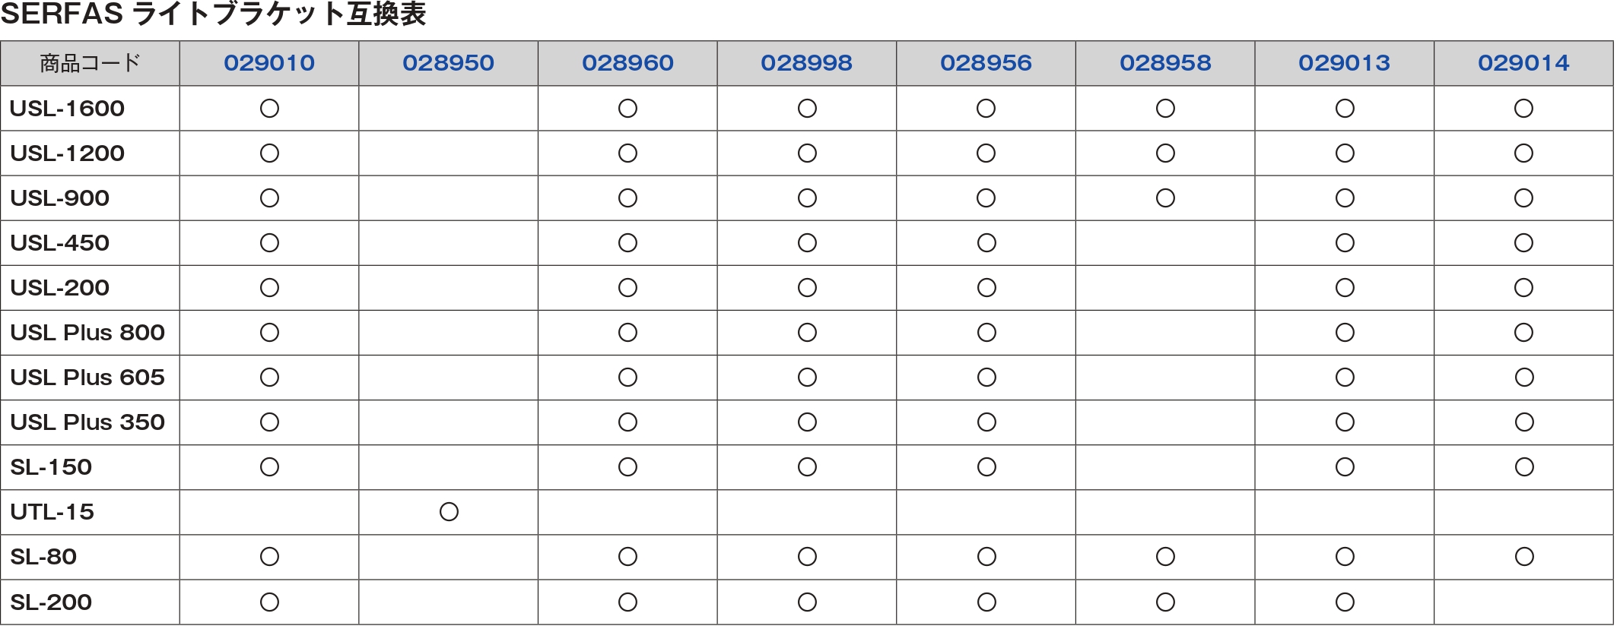Image resolution: width=1617 pixels, height=629 pixels.
Task: Select the USL-1600 circle under 029010
Action: 269,109
